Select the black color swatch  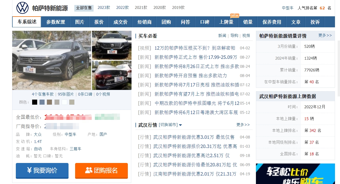(35, 102)
